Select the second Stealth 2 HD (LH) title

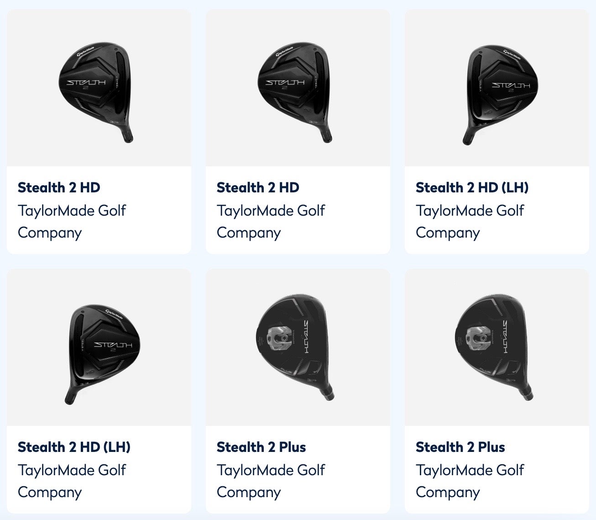74,447
